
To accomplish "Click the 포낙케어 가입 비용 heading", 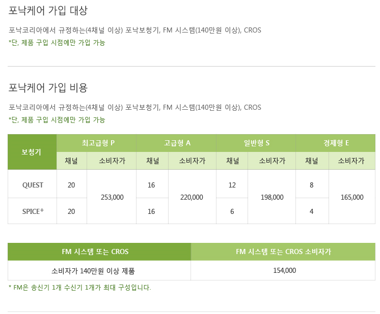I will (48, 87).
